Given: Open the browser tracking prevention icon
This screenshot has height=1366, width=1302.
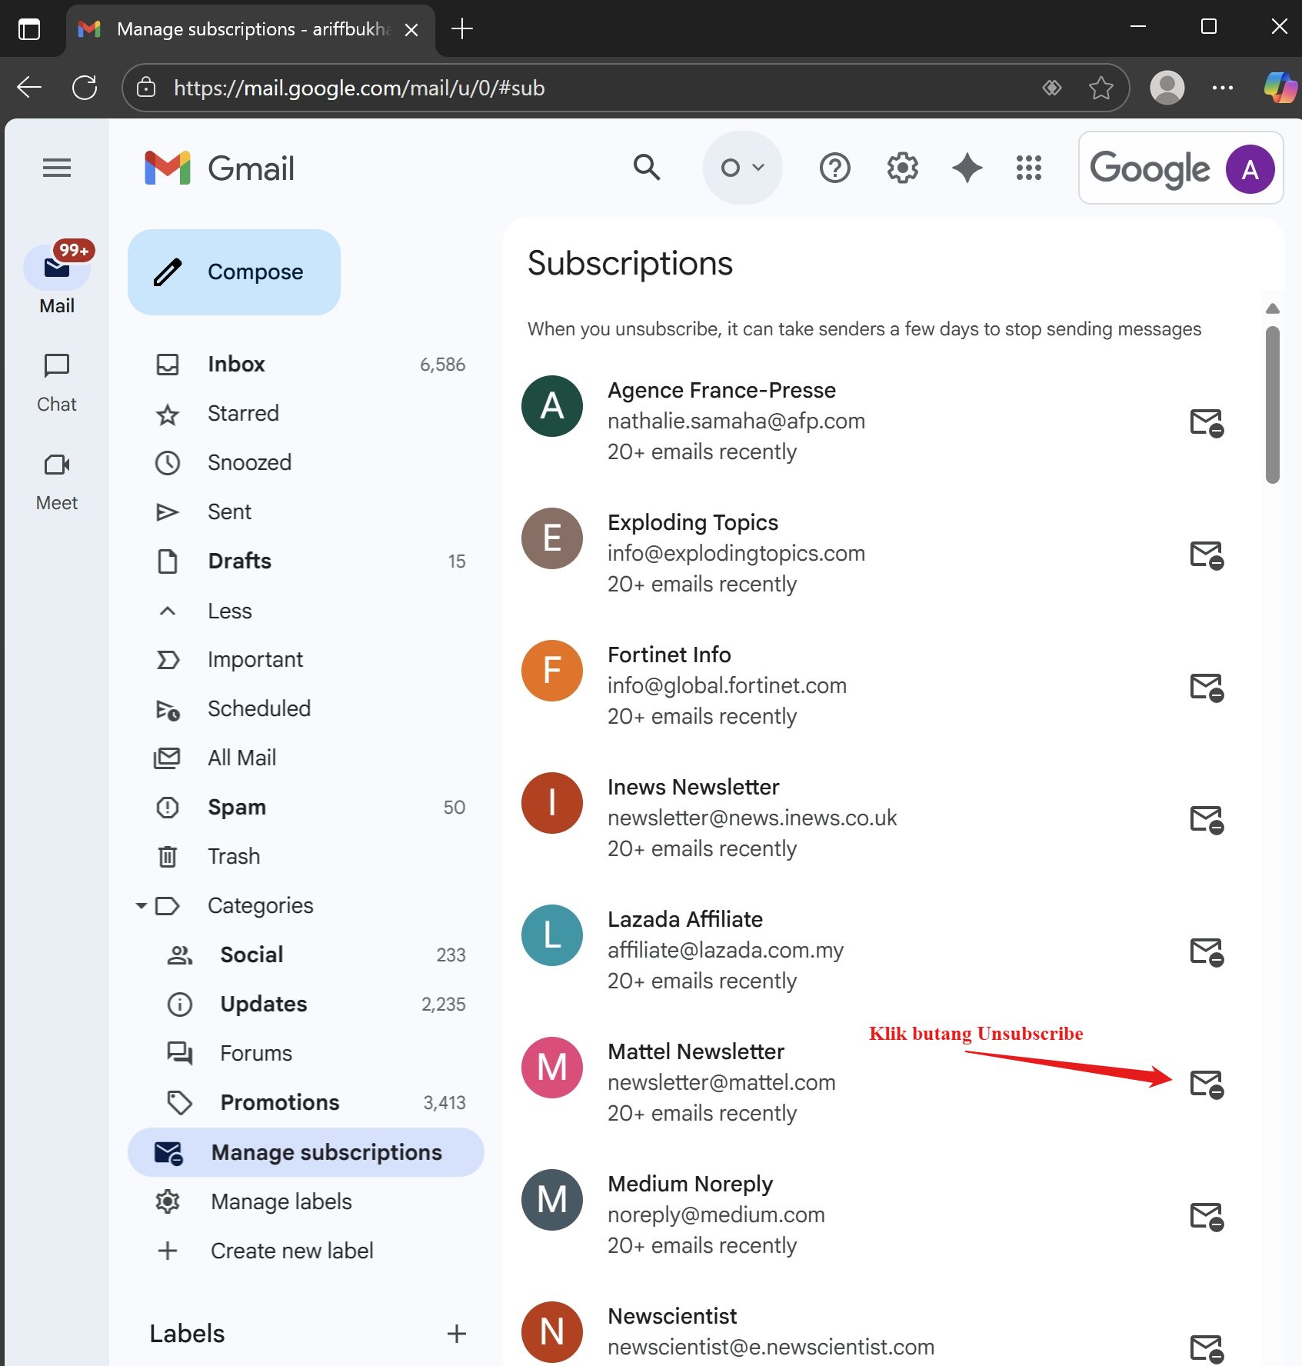Looking at the screenshot, I should (1051, 88).
